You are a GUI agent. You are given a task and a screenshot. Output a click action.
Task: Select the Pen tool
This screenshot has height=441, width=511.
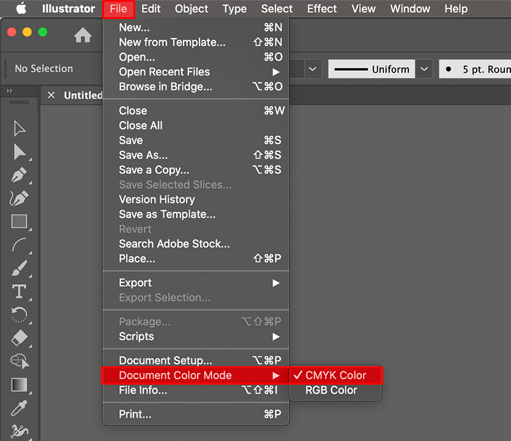19,175
